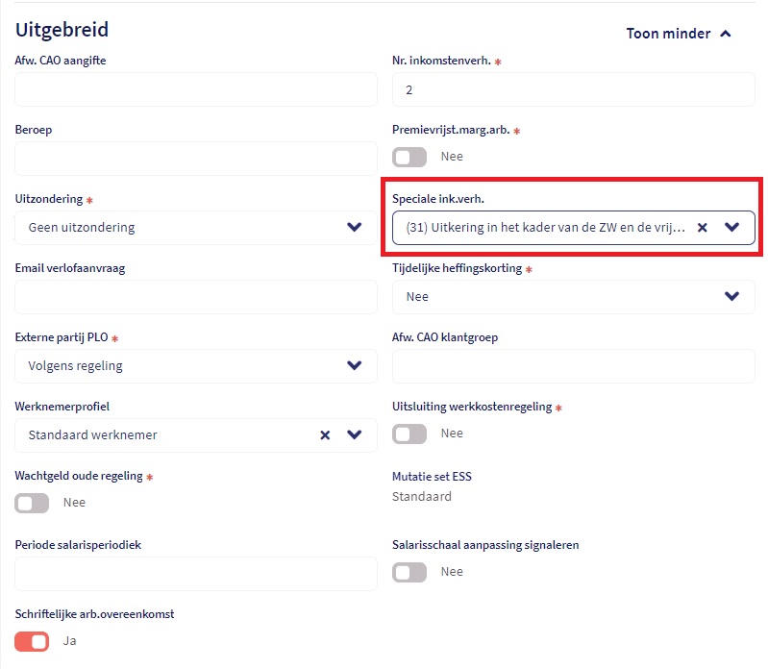
Task: Expand the Werknemerprofiel dropdown arrow
Action: pos(355,435)
